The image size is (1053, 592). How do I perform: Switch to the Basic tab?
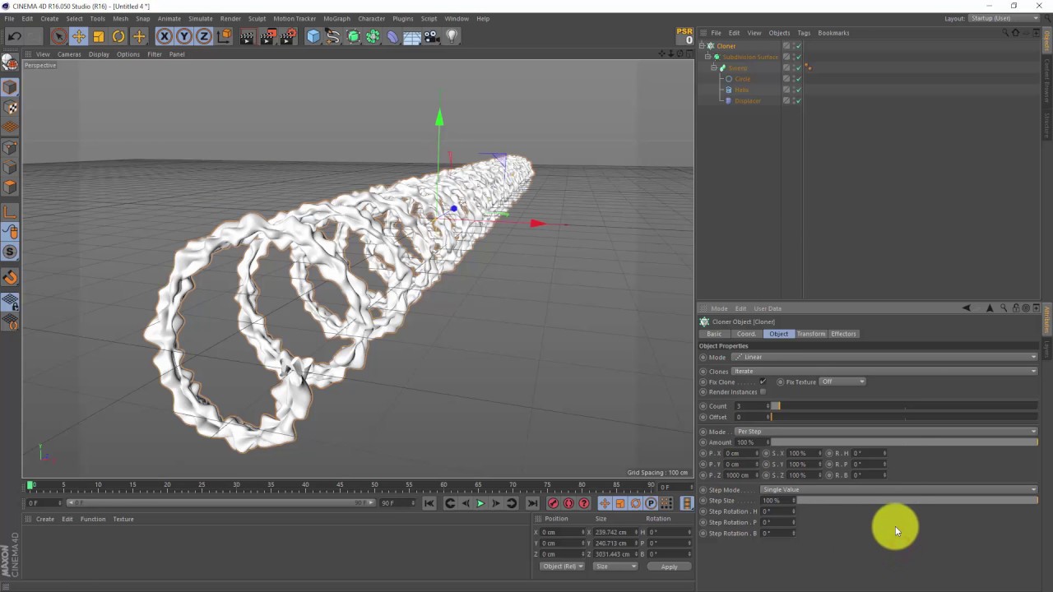(x=714, y=334)
